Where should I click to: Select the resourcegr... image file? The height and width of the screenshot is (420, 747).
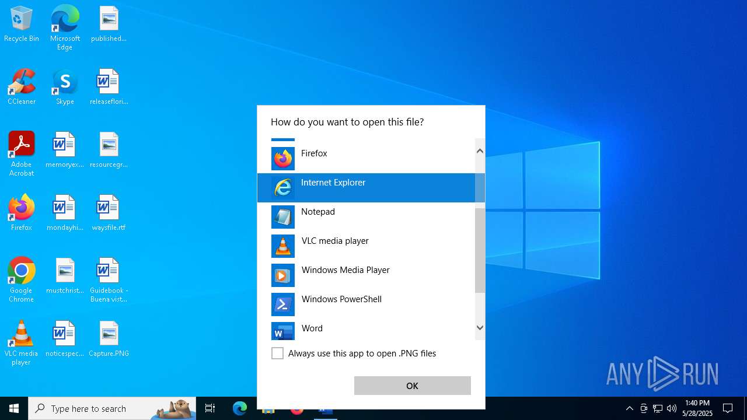[109, 150]
